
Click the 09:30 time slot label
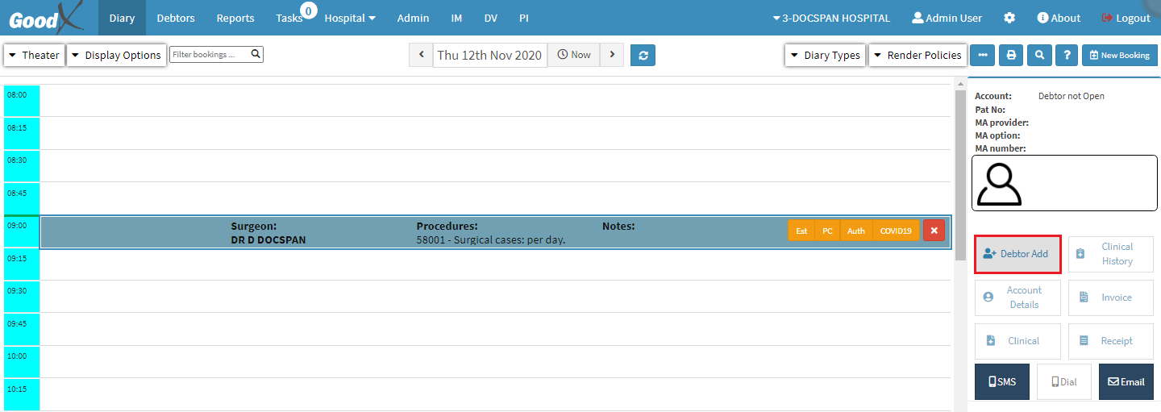22,296
